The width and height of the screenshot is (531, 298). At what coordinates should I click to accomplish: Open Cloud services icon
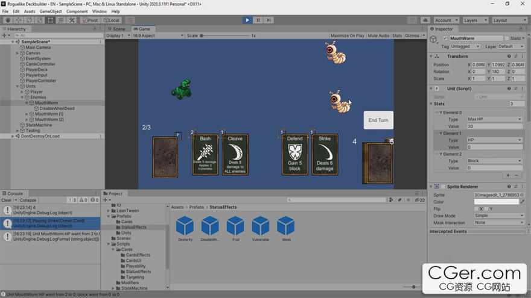point(425,20)
